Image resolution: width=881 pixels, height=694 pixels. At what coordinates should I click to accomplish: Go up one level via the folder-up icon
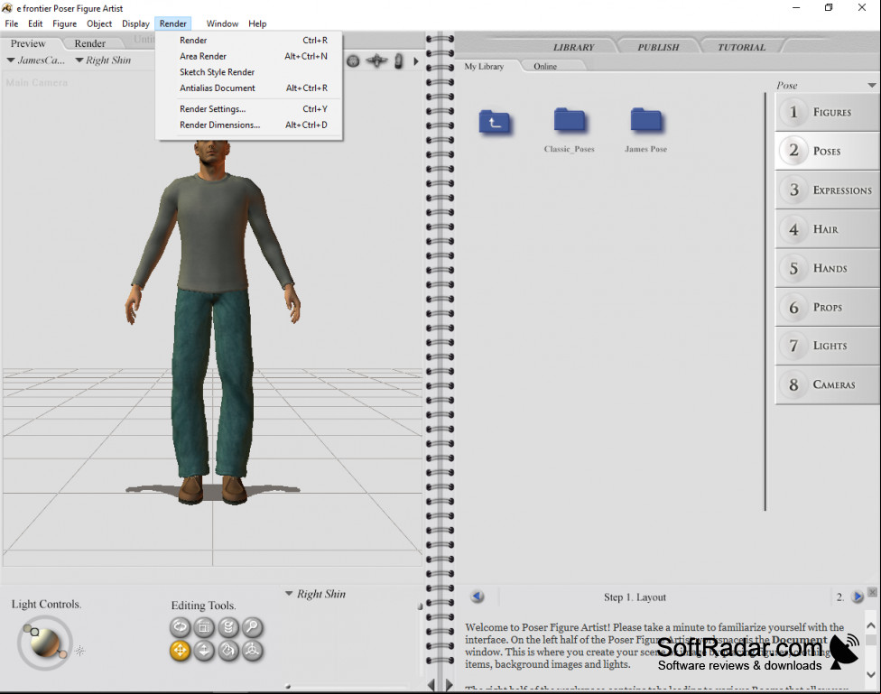coord(495,122)
